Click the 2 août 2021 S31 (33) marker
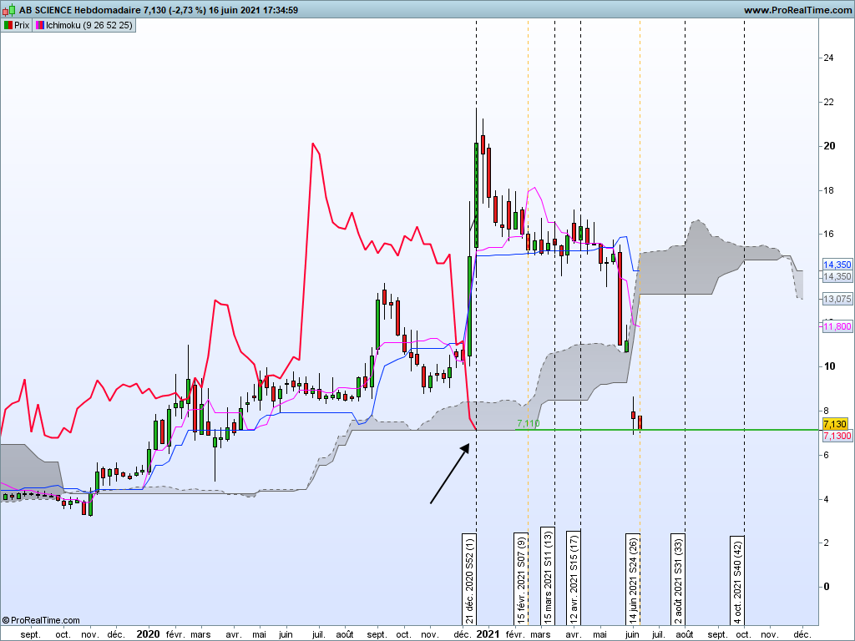855x641 pixels. 678,579
